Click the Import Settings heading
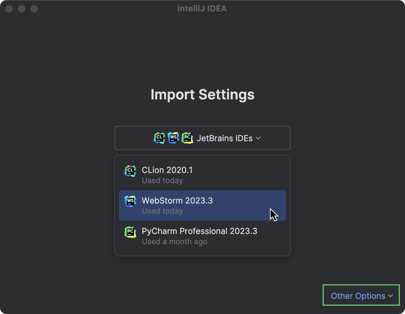 [x=202, y=94]
